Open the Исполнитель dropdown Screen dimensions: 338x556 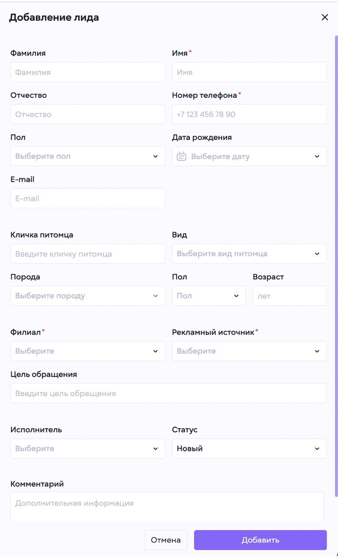[x=88, y=449]
